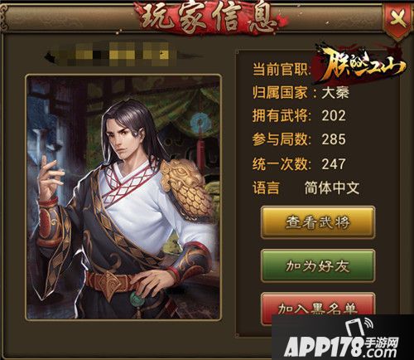Image resolution: width=414 pixels, height=360 pixels.
Task: Click the 统一次数 value 247
Action: tap(334, 164)
